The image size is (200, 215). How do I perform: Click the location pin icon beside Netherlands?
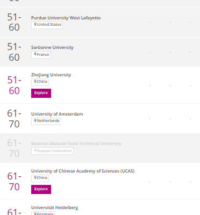pos(35,121)
